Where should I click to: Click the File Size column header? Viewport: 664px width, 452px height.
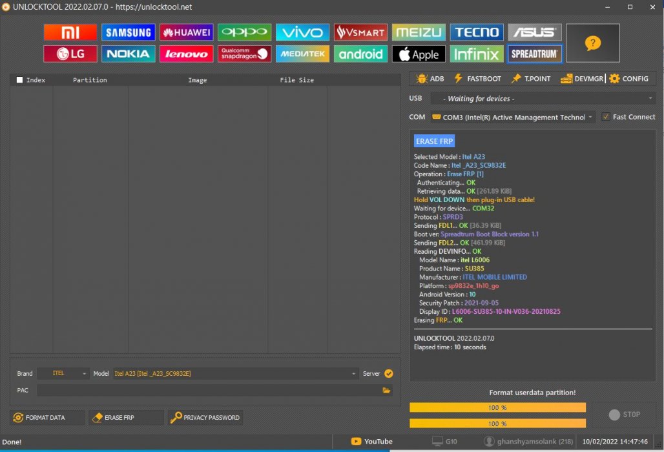297,80
